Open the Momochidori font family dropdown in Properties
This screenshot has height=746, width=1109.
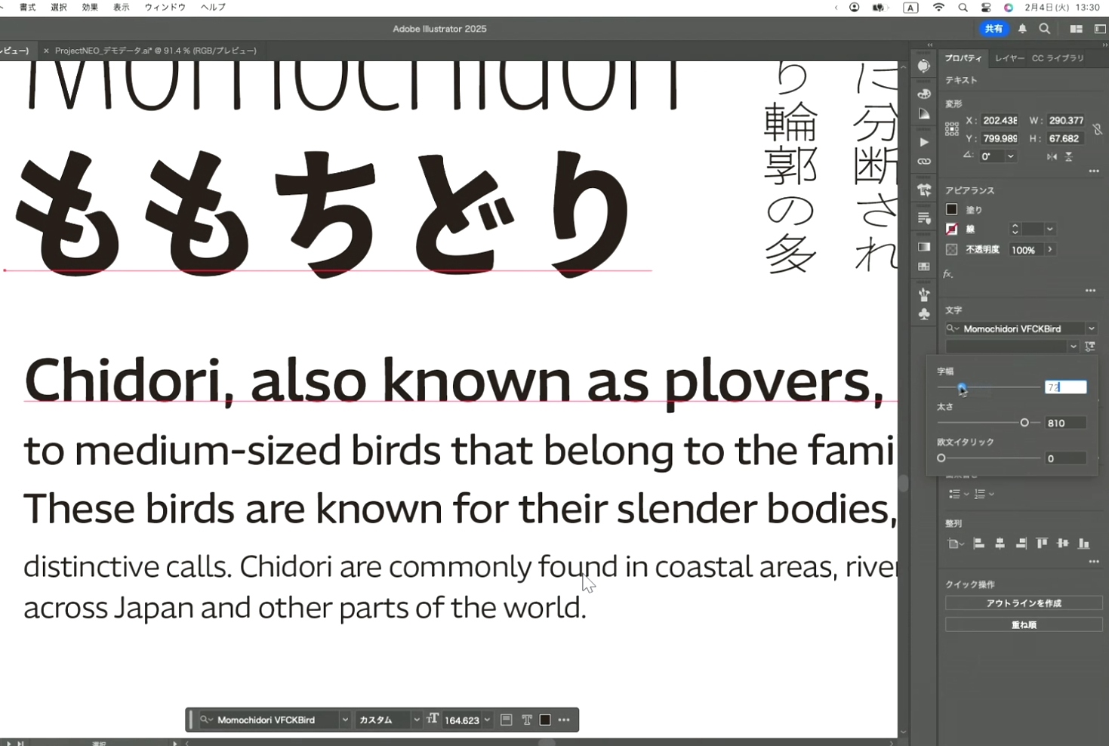click(x=1092, y=328)
